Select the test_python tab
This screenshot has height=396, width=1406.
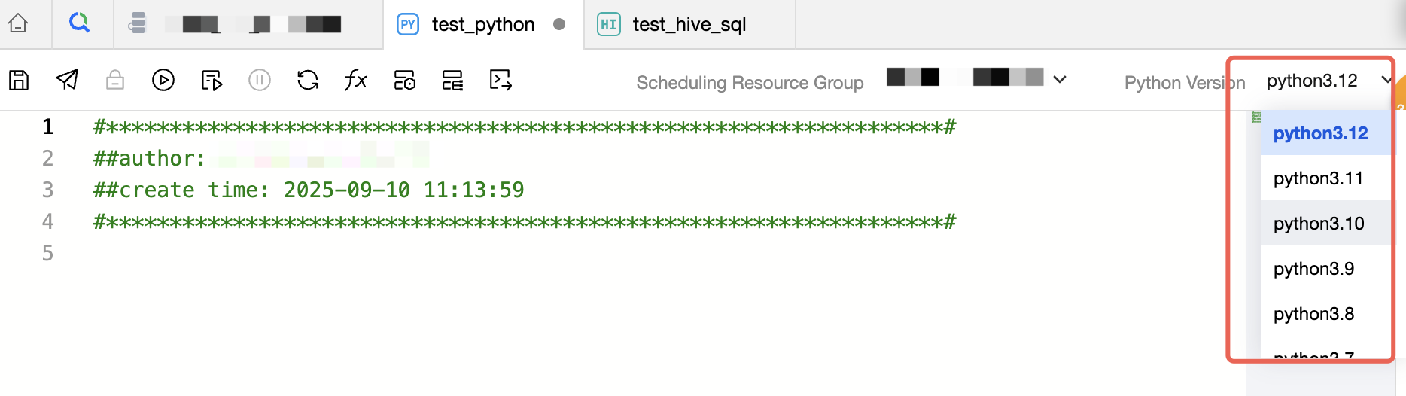(x=482, y=25)
